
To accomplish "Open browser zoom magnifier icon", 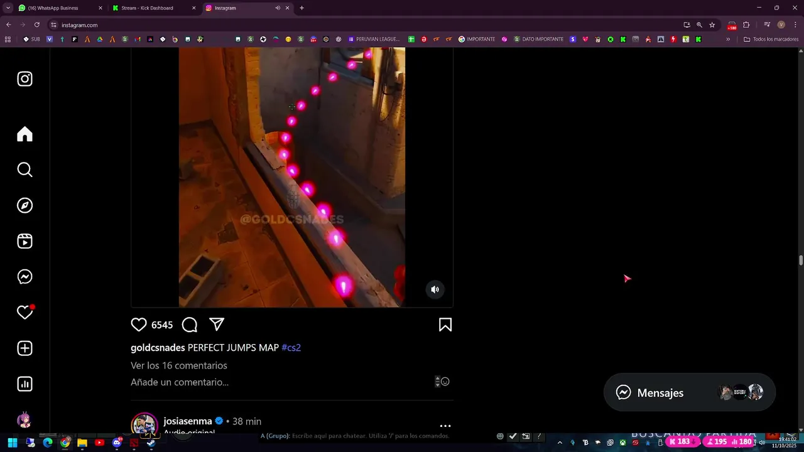I will point(699,25).
